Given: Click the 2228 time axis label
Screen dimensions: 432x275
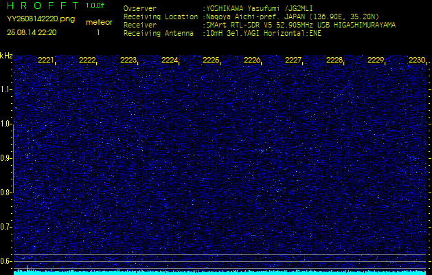Looking at the screenshot, I should click(334, 60).
